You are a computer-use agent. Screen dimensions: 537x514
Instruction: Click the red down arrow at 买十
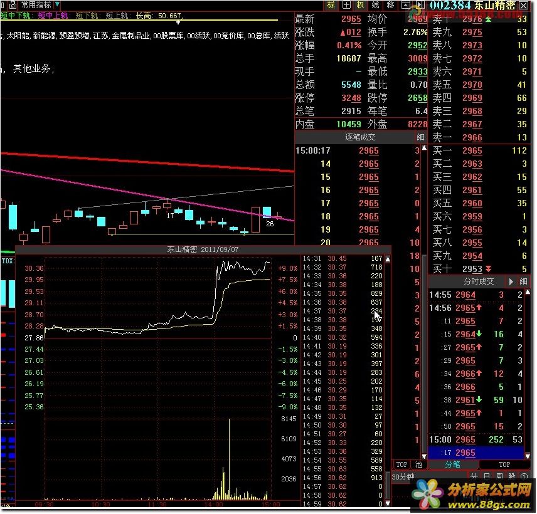488,269
